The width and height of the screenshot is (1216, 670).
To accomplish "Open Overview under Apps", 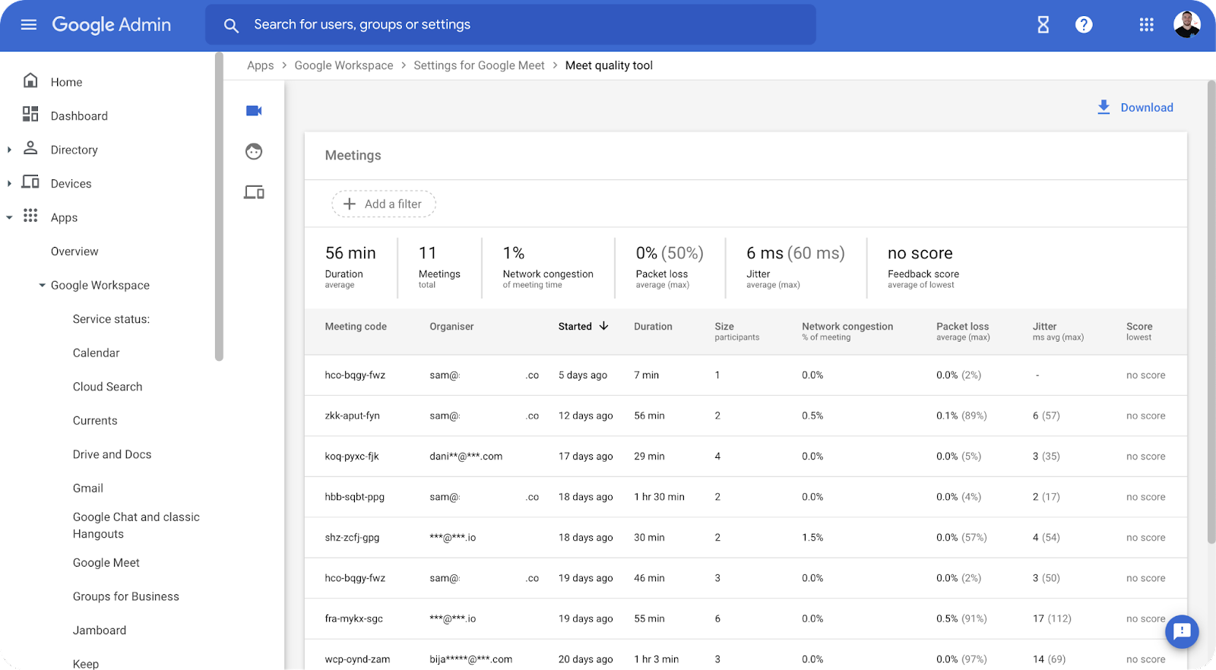I will point(74,251).
